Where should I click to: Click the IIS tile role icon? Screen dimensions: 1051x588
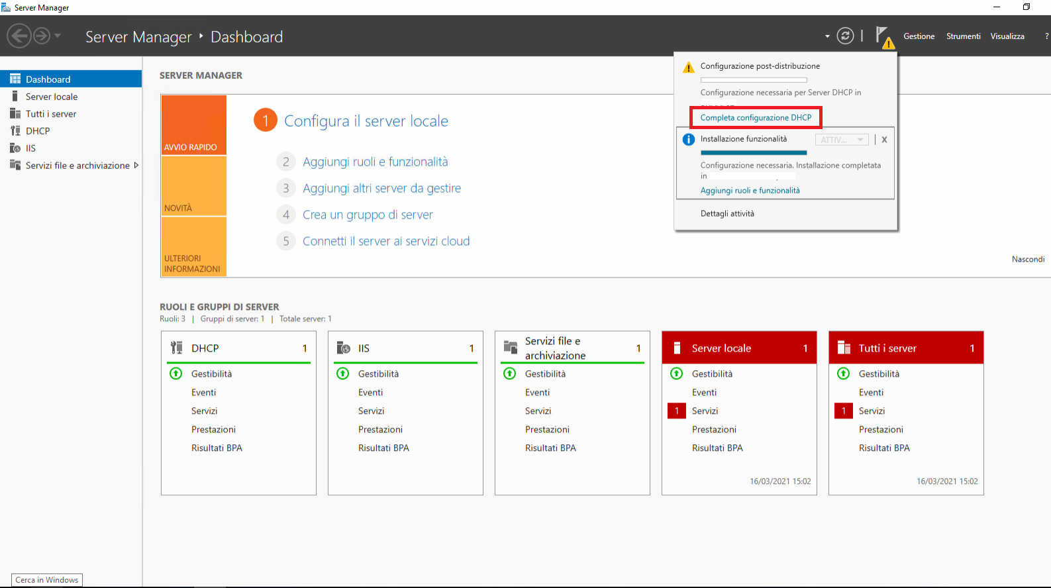pyautogui.click(x=343, y=348)
